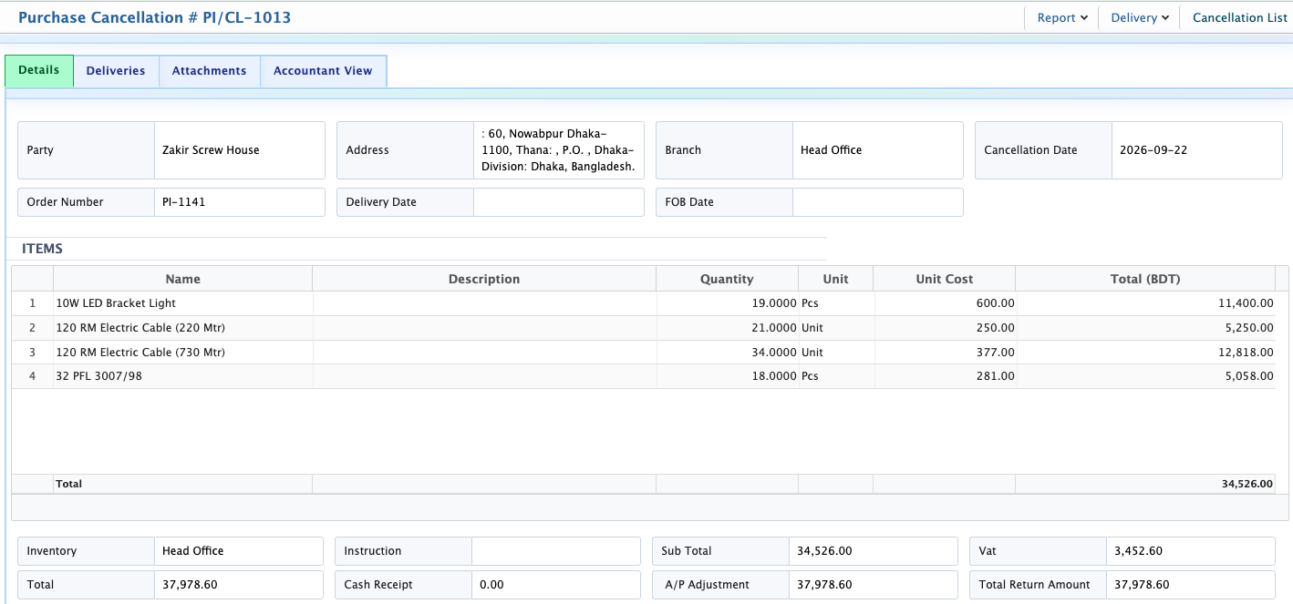Screen dimensions: 1293x604
Task: Click the Unit Cost column header
Action: (x=944, y=279)
